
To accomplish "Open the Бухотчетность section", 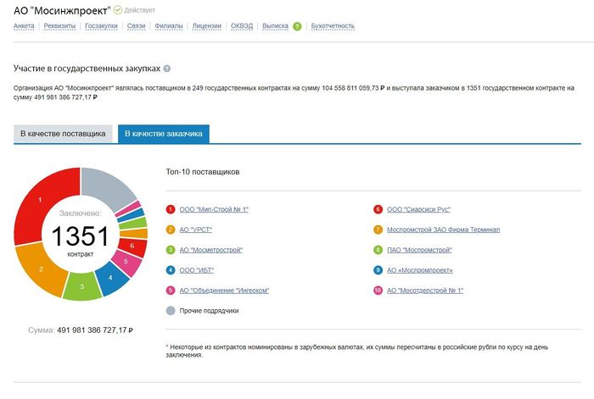I will coord(333,26).
